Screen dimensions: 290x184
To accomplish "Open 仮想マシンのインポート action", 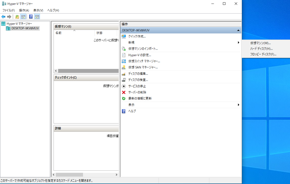I will [143, 49].
